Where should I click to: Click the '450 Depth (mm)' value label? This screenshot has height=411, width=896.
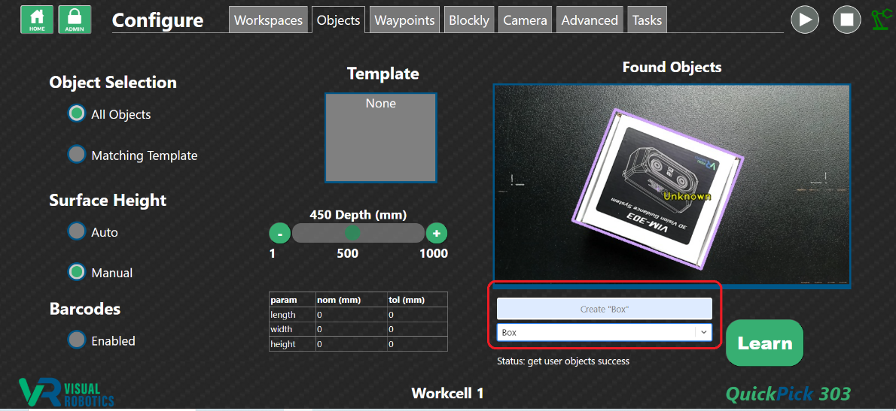point(358,215)
